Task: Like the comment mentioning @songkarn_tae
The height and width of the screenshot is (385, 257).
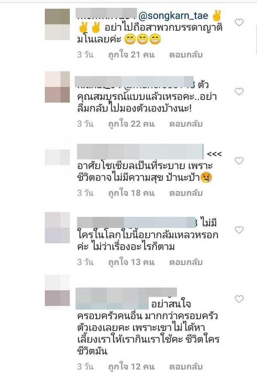Action: click(x=239, y=22)
